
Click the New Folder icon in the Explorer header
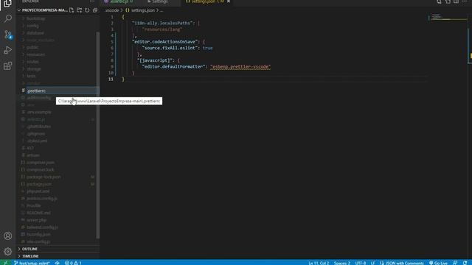coord(79,10)
